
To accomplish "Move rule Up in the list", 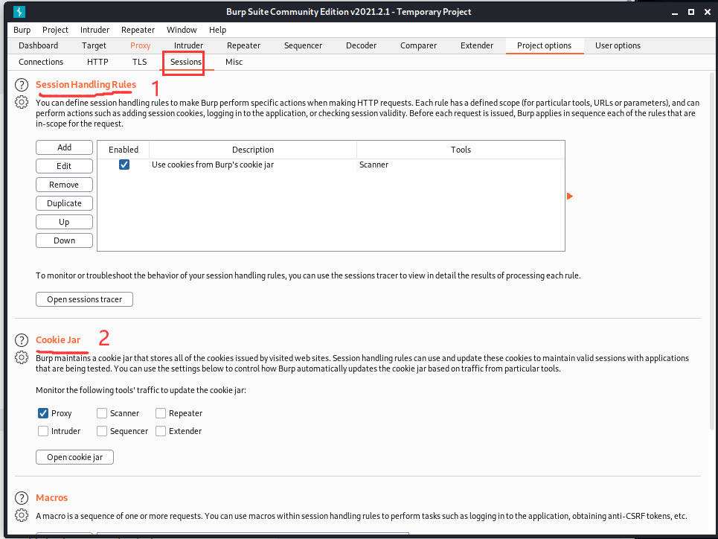I will pos(64,222).
